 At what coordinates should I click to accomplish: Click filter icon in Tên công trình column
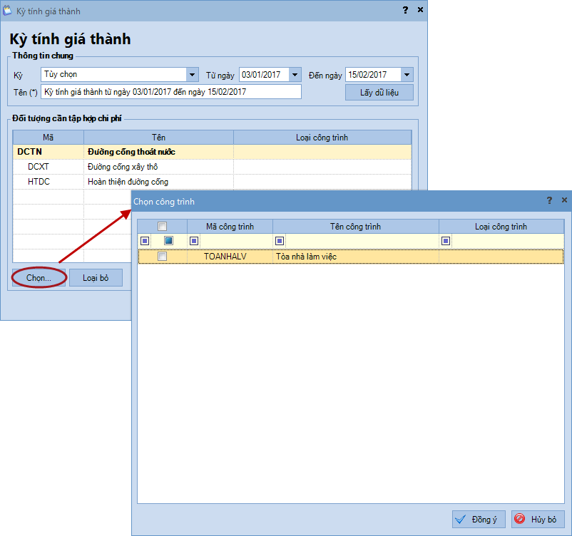click(x=280, y=241)
